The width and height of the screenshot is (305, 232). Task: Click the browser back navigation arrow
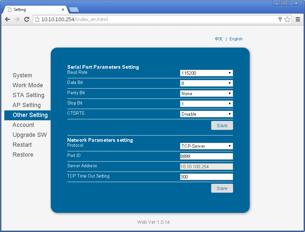[x=7, y=19]
